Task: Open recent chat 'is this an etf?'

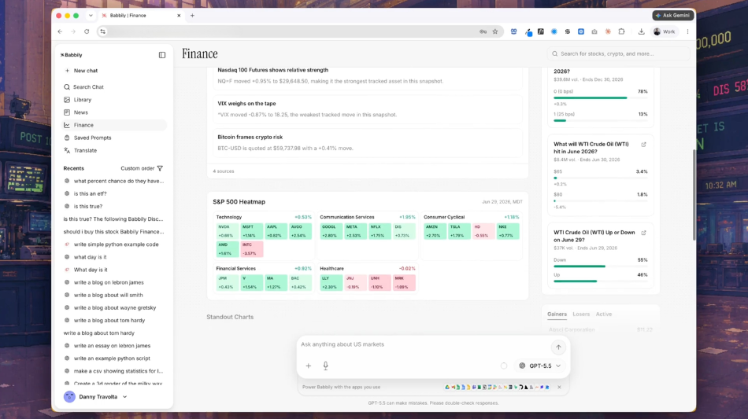Action: (x=91, y=194)
